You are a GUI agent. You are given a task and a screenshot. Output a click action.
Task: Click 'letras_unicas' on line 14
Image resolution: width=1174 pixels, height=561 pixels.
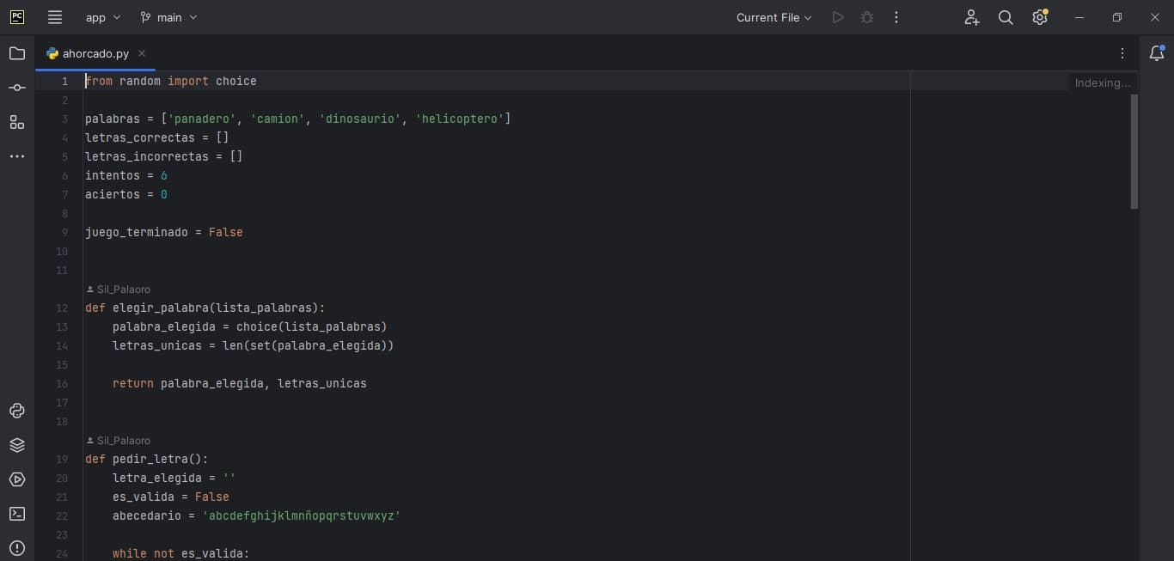tap(157, 345)
